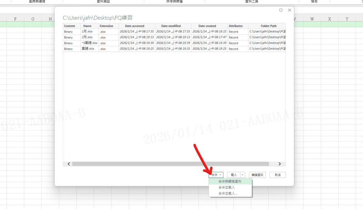This screenshot has width=363, height=209.
Task: Click the 轉換資料 button
Action: point(257,175)
